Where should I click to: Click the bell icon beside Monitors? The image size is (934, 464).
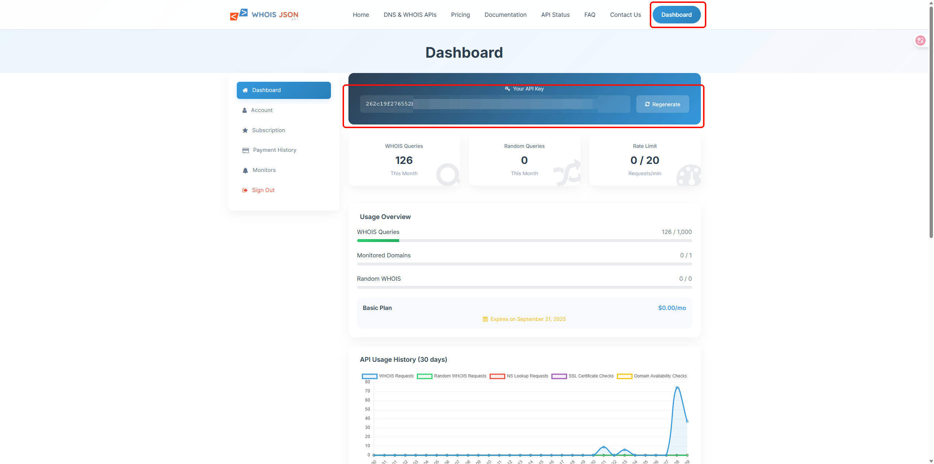coord(245,170)
